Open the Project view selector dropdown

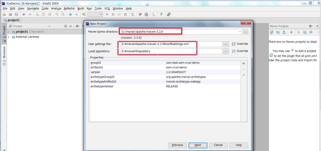click(49, 26)
